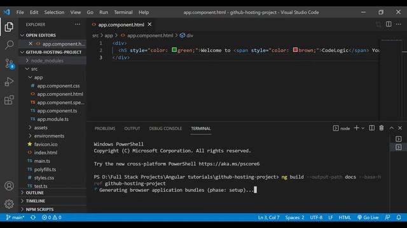
Task: Open app.module.ts in explorer
Action: (x=50, y=119)
